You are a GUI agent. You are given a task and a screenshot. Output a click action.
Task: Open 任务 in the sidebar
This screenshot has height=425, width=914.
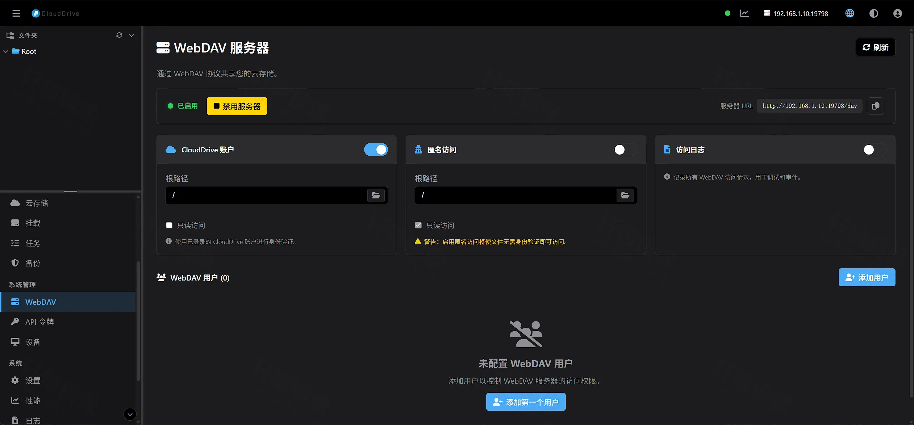click(68, 243)
